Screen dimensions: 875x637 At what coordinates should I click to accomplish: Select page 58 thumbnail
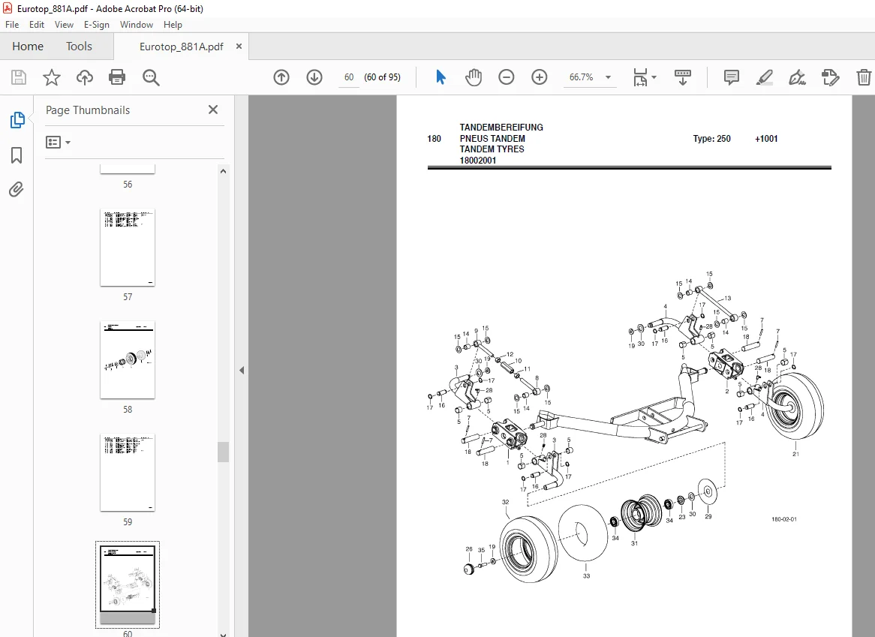pos(128,360)
